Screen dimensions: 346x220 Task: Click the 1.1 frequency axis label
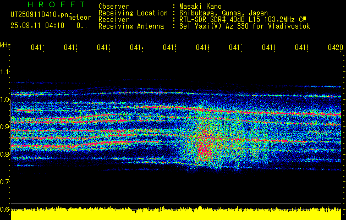(4, 72)
